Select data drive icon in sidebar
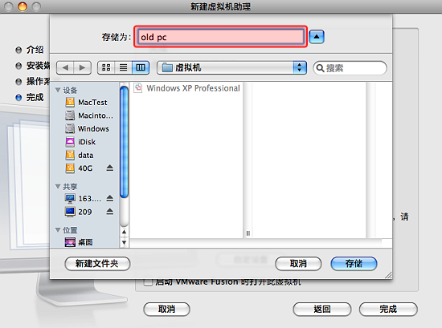442x328 pixels. click(x=70, y=155)
